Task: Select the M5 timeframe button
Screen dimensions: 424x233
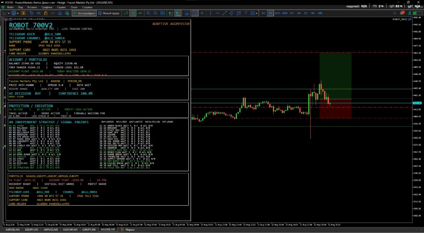Action: coord(271,13)
